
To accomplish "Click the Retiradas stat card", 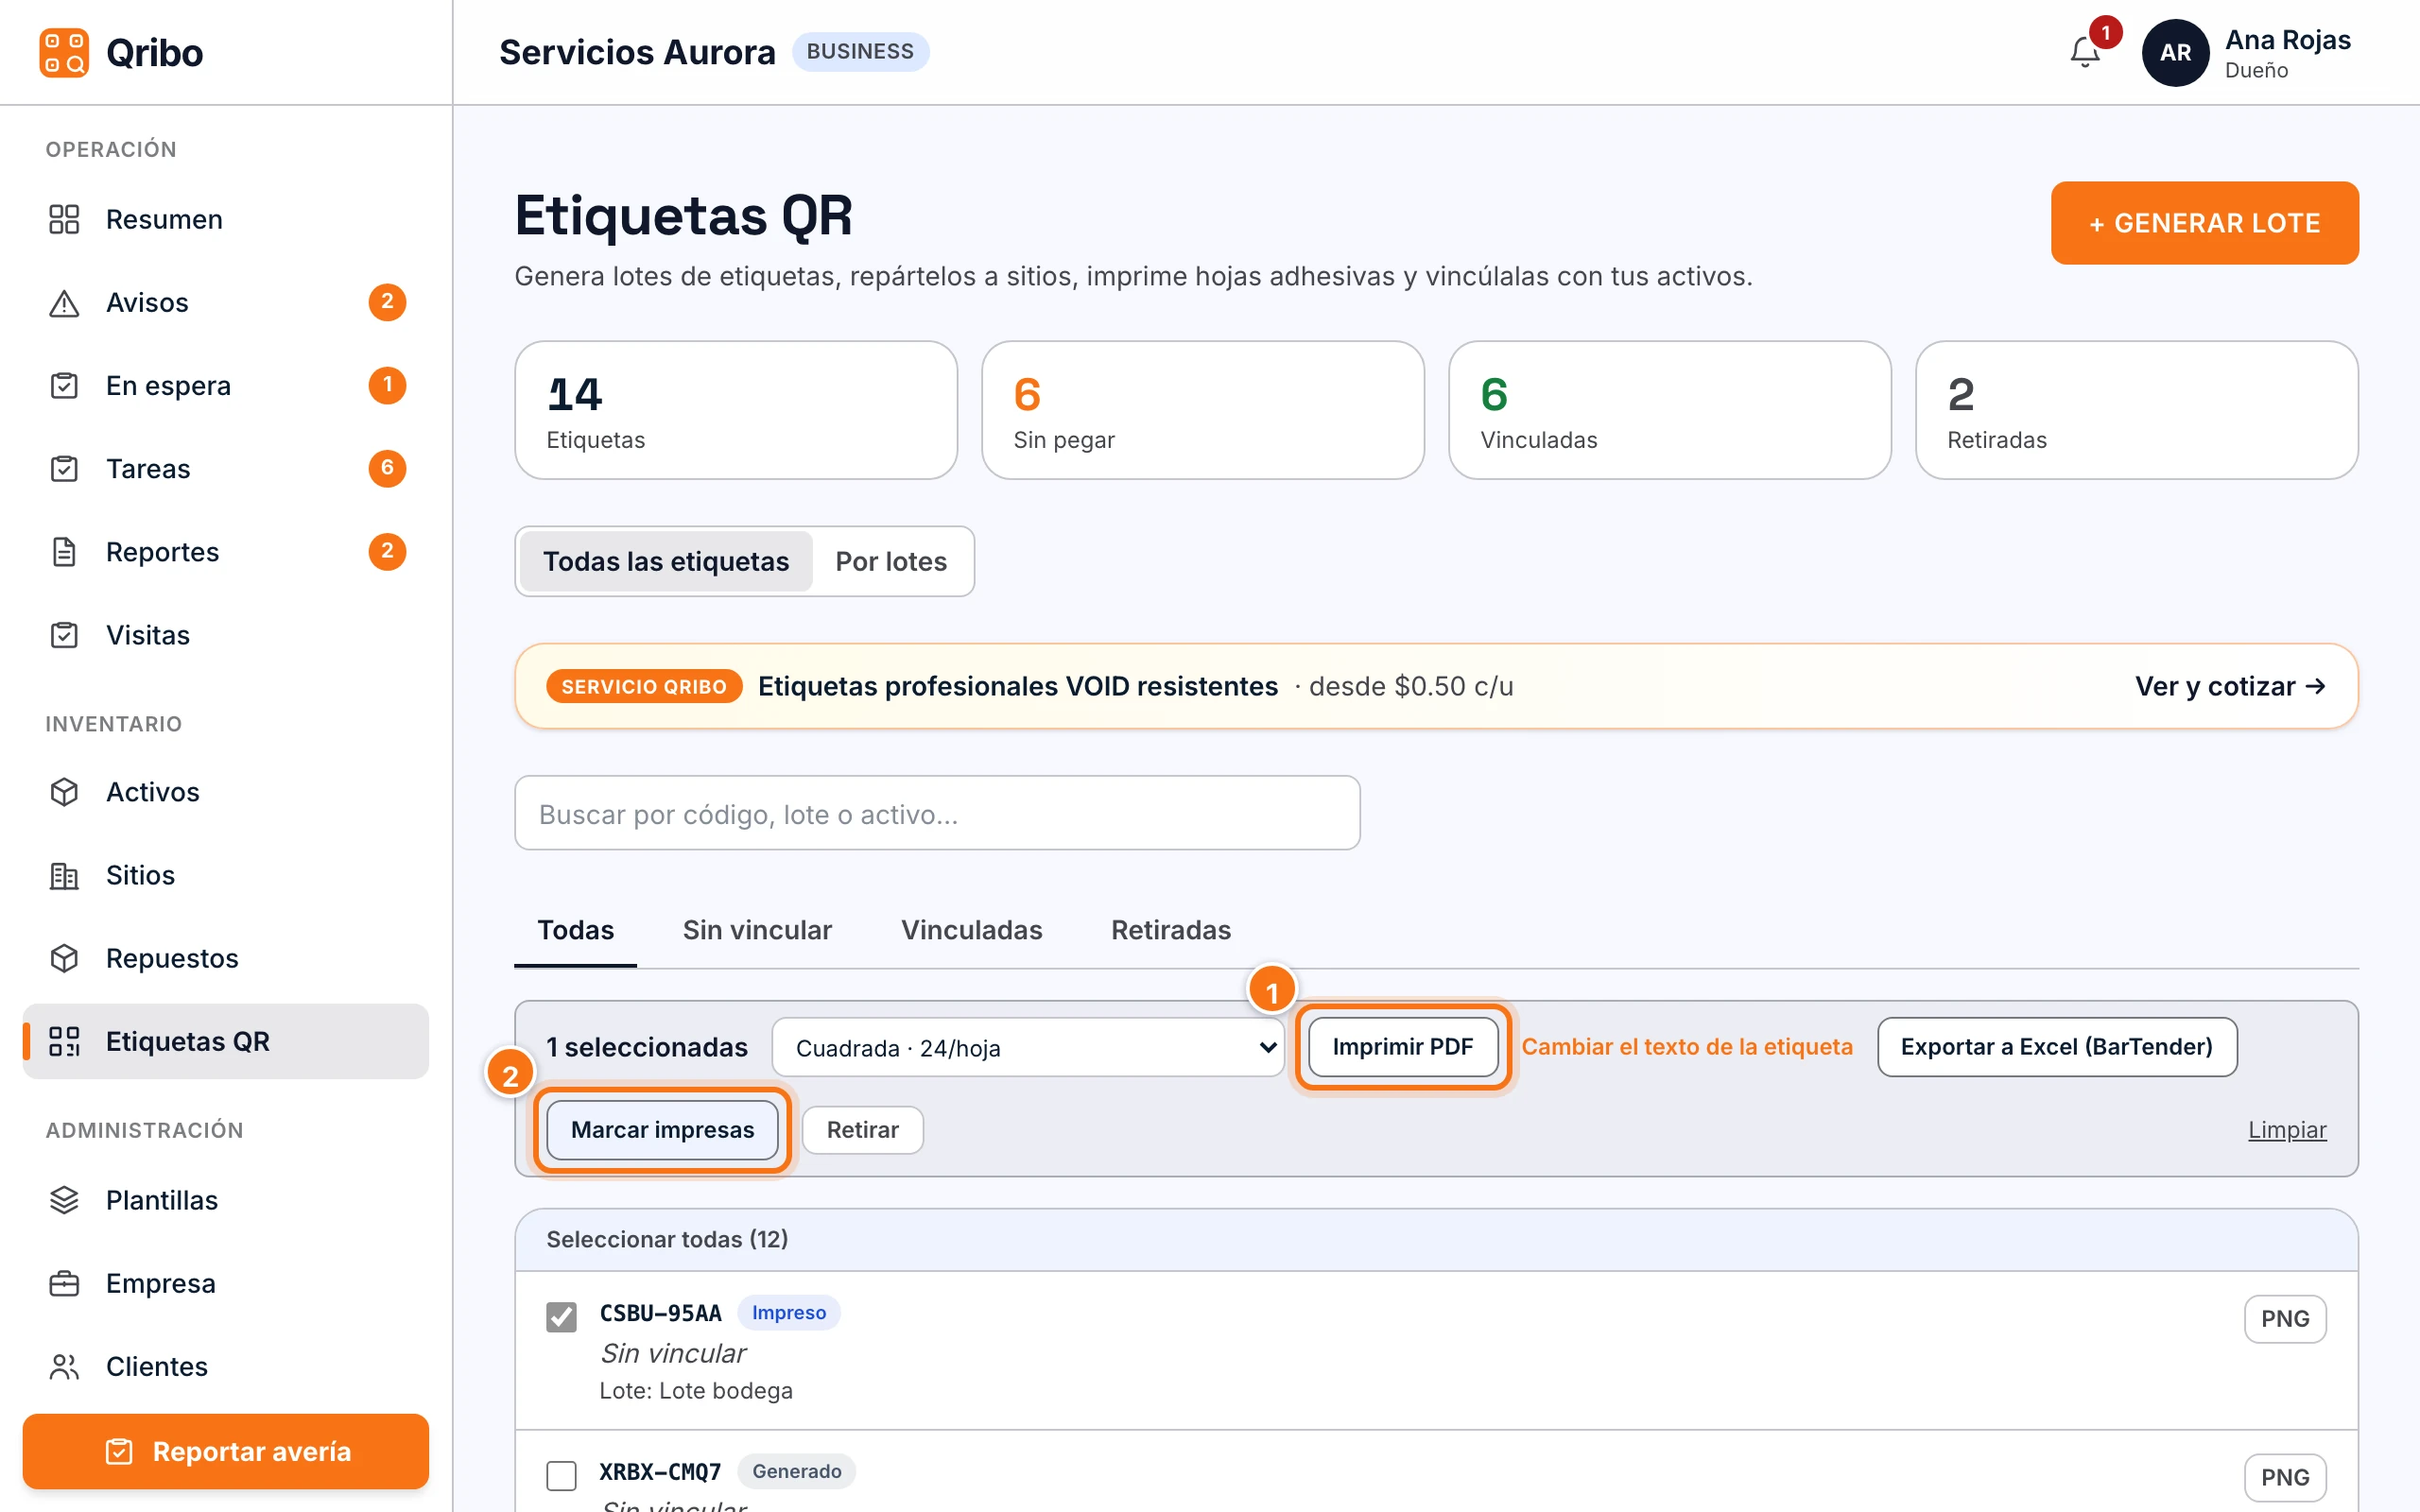I will click(x=2136, y=410).
